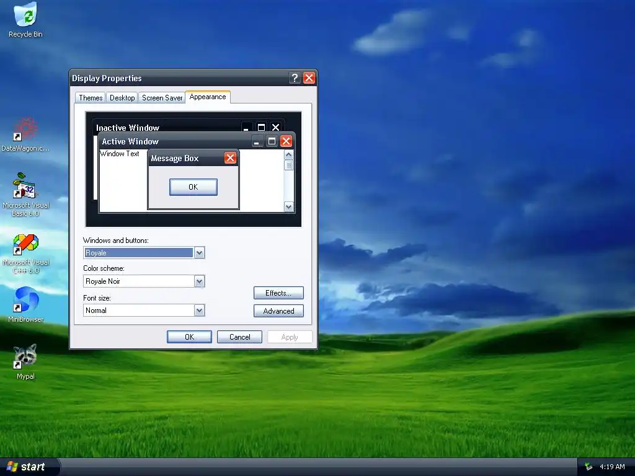The width and height of the screenshot is (635, 476).
Task: Click the system tray icon beside the clock
Action: pyautogui.click(x=588, y=467)
